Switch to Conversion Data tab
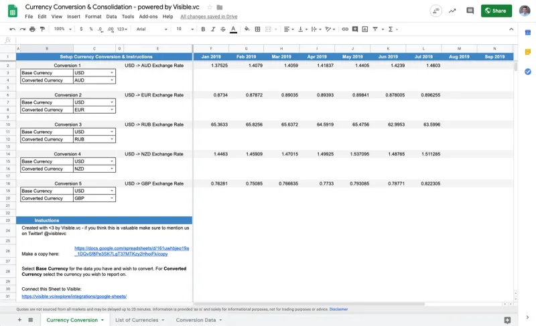536x326 pixels. coord(199,320)
